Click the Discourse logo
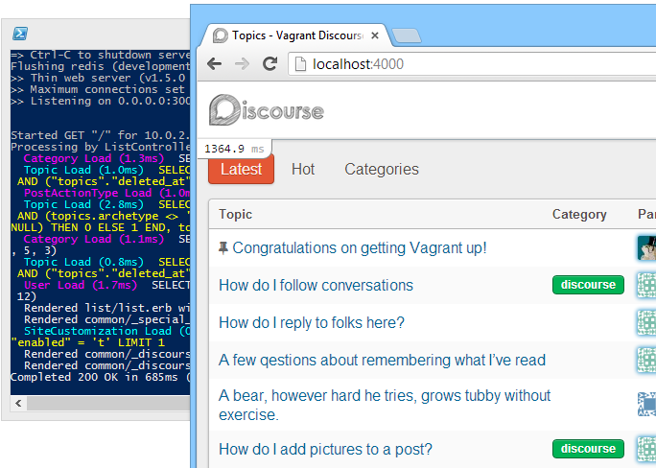This screenshot has width=656, height=468. coord(267,110)
